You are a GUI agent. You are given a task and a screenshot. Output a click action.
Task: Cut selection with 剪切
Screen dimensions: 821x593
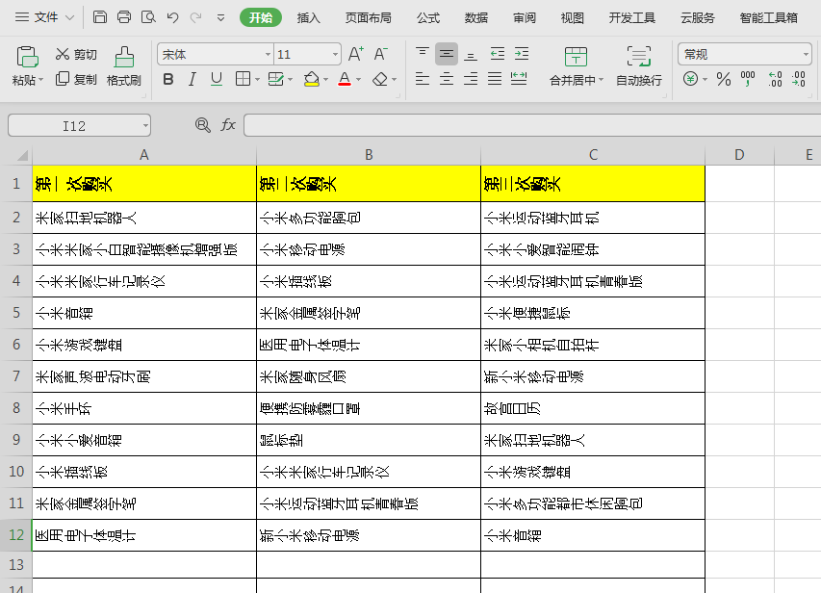pos(76,55)
